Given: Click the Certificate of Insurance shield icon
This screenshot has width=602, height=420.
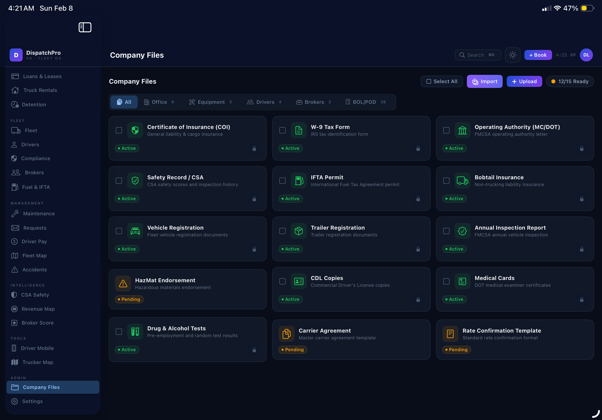Looking at the screenshot, I should tap(135, 130).
